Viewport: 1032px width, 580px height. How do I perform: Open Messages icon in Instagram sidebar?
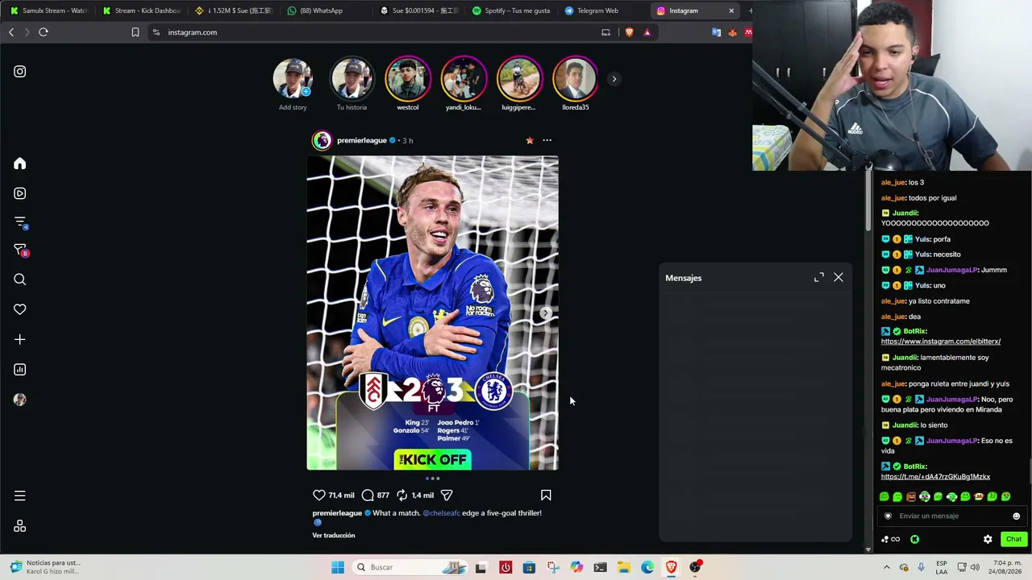point(20,251)
